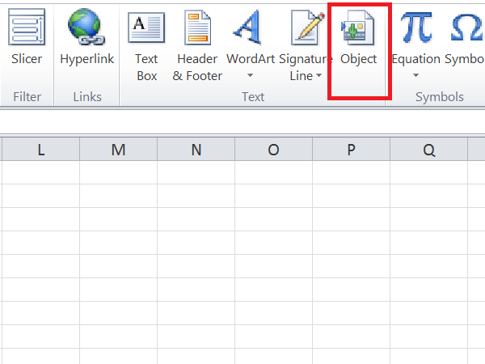This screenshot has height=364, width=485.
Task: Click the Signature Line icon
Action: coord(306,27)
